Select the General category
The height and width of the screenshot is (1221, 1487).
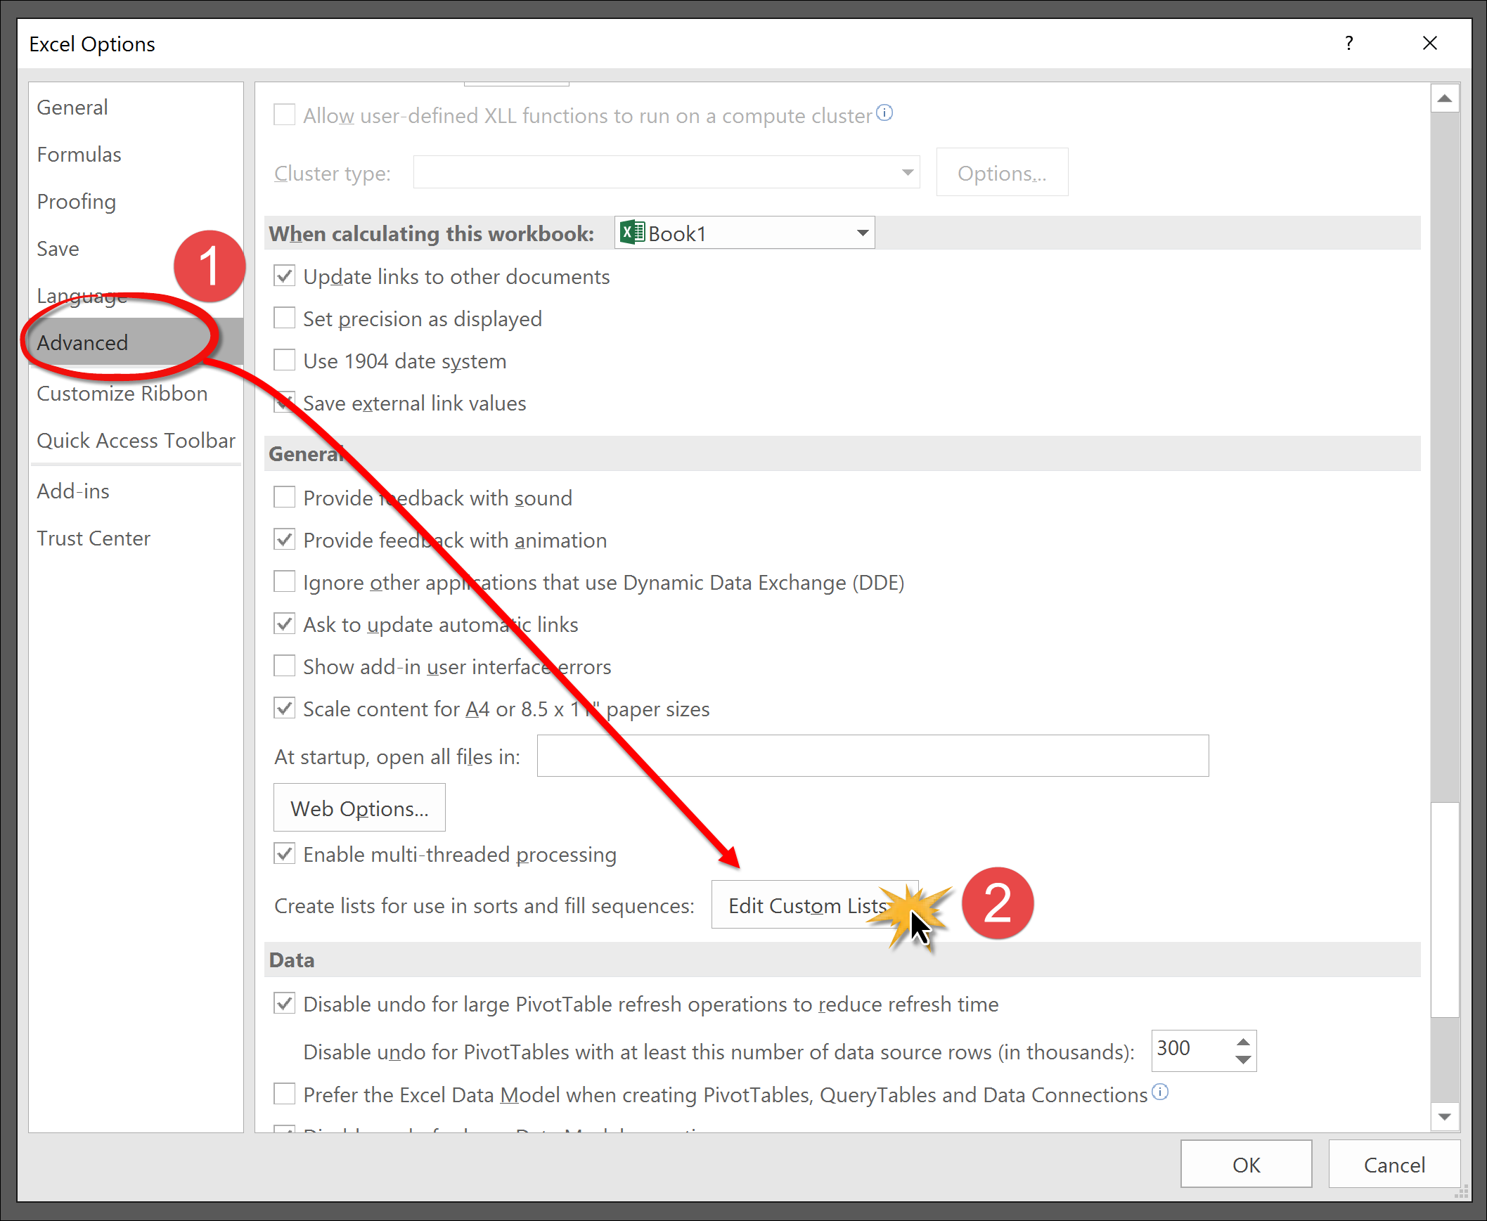click(136, 108)
